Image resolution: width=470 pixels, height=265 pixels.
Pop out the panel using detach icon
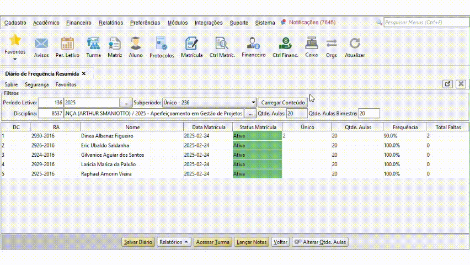tap(447, 84)
